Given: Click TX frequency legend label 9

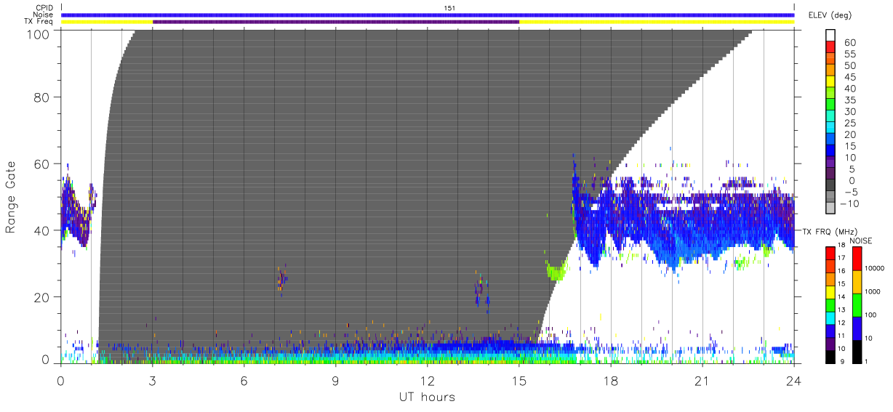Looking at the screenshot, I should (841, 361).
